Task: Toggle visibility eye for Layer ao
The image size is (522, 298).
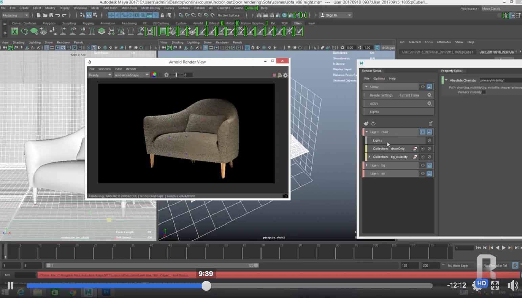Action: (x=422, y=173)
